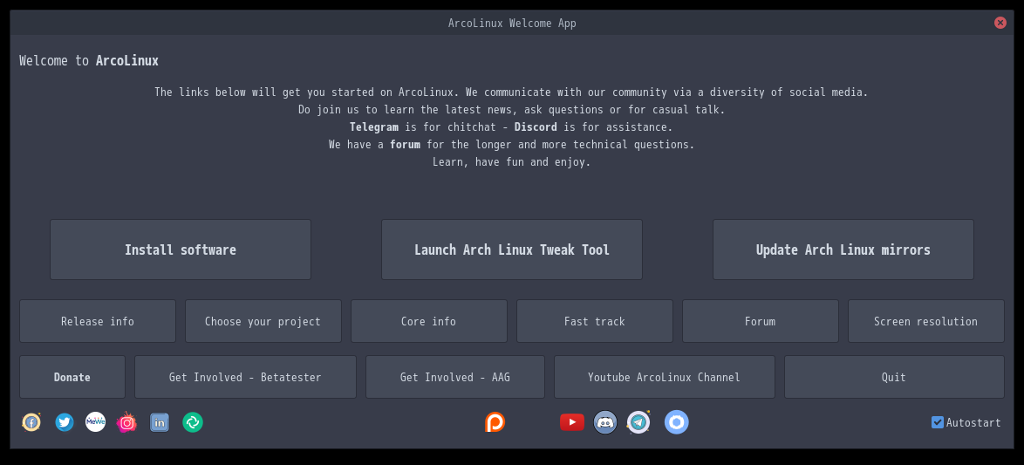Open the Forum button
This screenshot has width=1024, height=465.
click(x=761, y=321)
